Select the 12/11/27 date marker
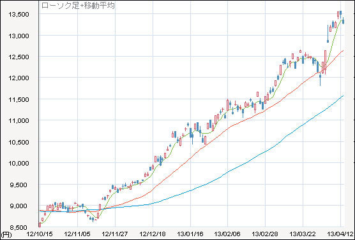Image resolution: width=355 pixels, height=240 pixels. (x=115, y=234)
